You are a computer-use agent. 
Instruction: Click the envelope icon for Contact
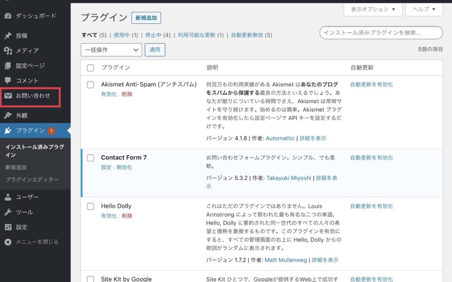[8, 95]
